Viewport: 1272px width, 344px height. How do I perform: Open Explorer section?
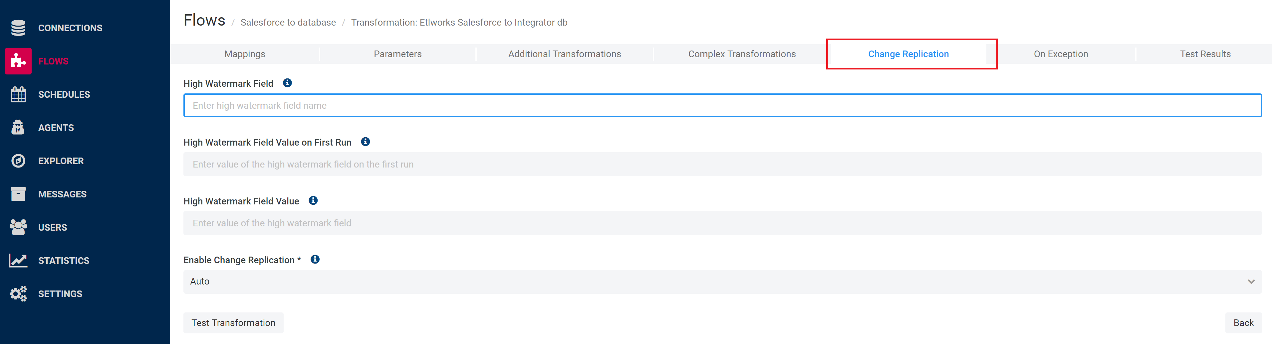pyautogui.click(x=61, y=161)
